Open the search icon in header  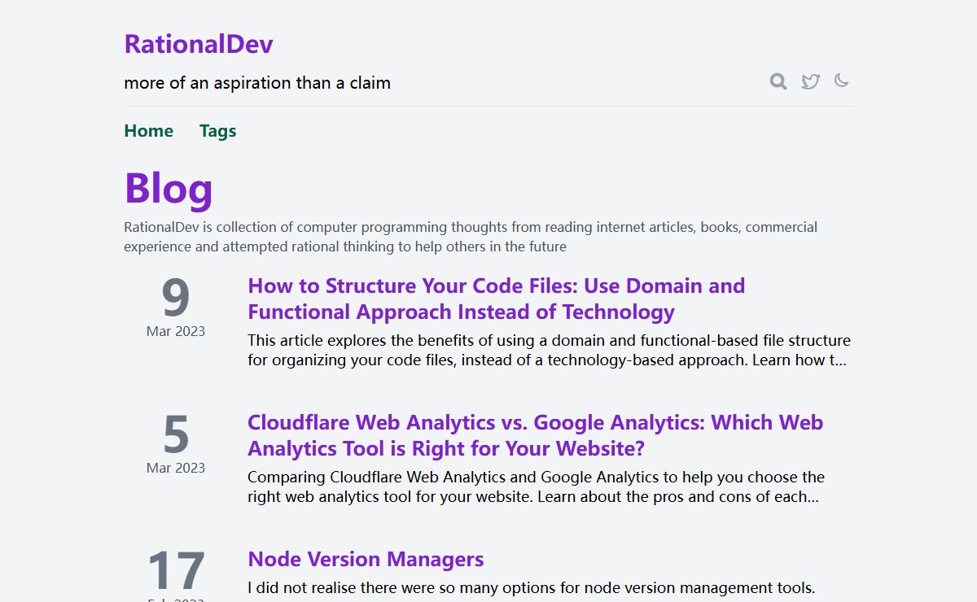pos(778,81)
